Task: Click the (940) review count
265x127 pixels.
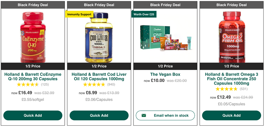Action: click(x=111, y=85)
